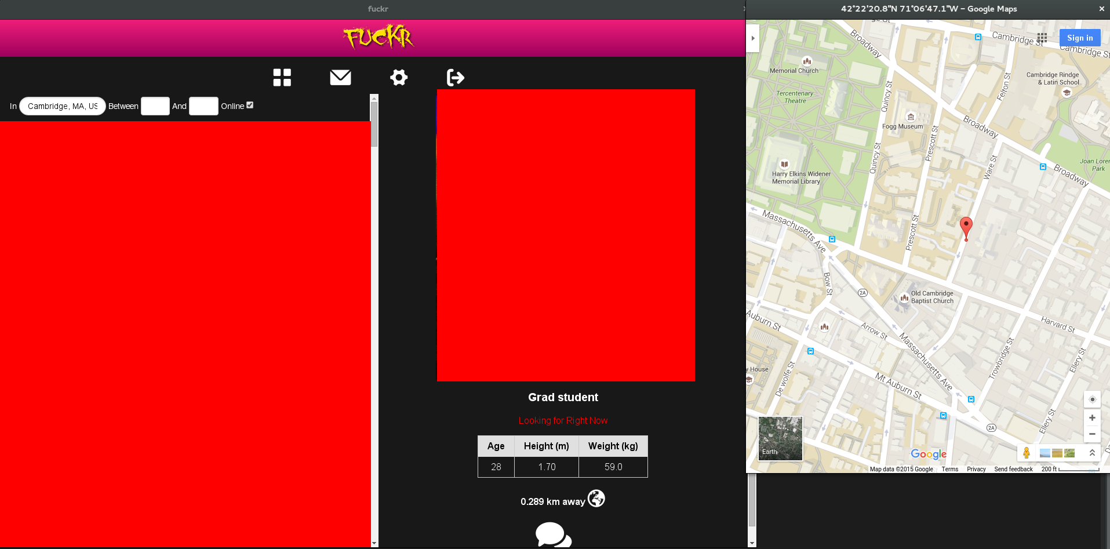Click the Weight value 59.0 cell
The height and width of the screenshot is (549, 1110).
613,467
